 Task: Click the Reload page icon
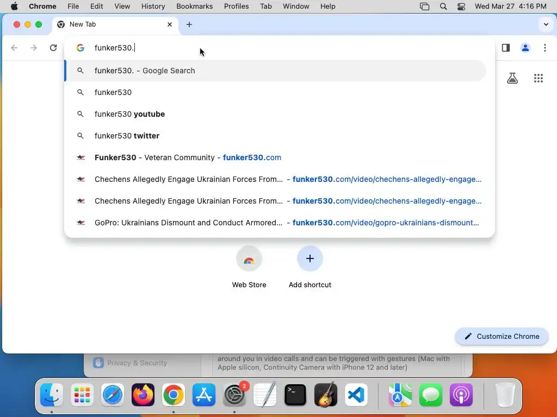53,48
